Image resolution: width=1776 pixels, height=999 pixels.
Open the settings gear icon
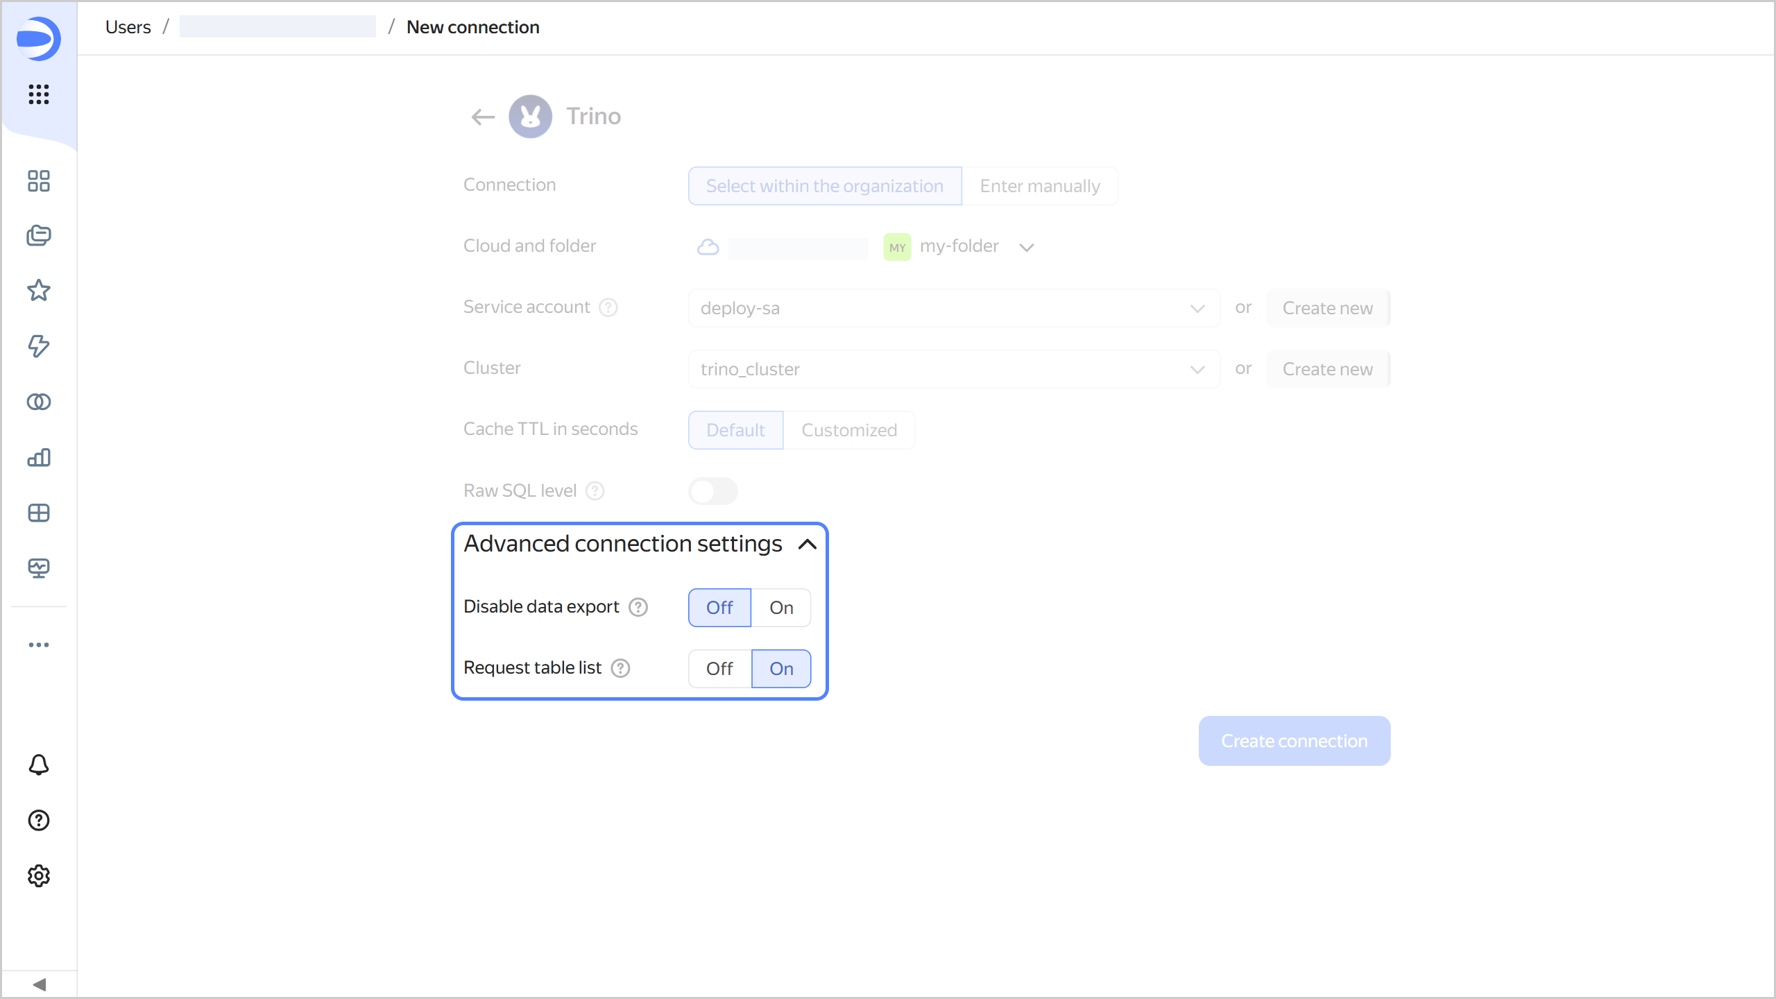pyautogui.click(x=39, y=876)
